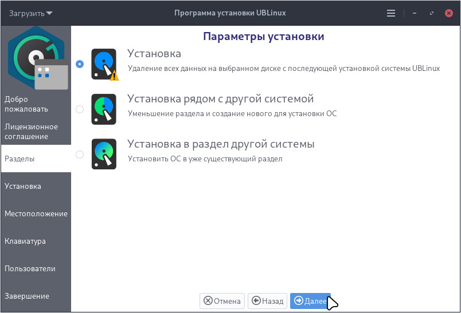
Task: Open the Завершение sidebar step
Action: coord(36,296)
